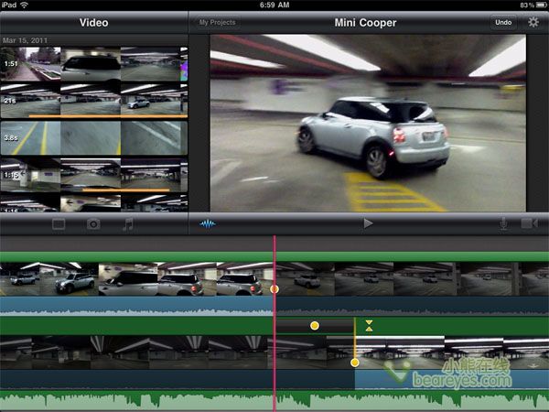The width and height of the screenshot is (549, 412).
Task: Select the 1:51 clip in browser
Action: [94, 64]
